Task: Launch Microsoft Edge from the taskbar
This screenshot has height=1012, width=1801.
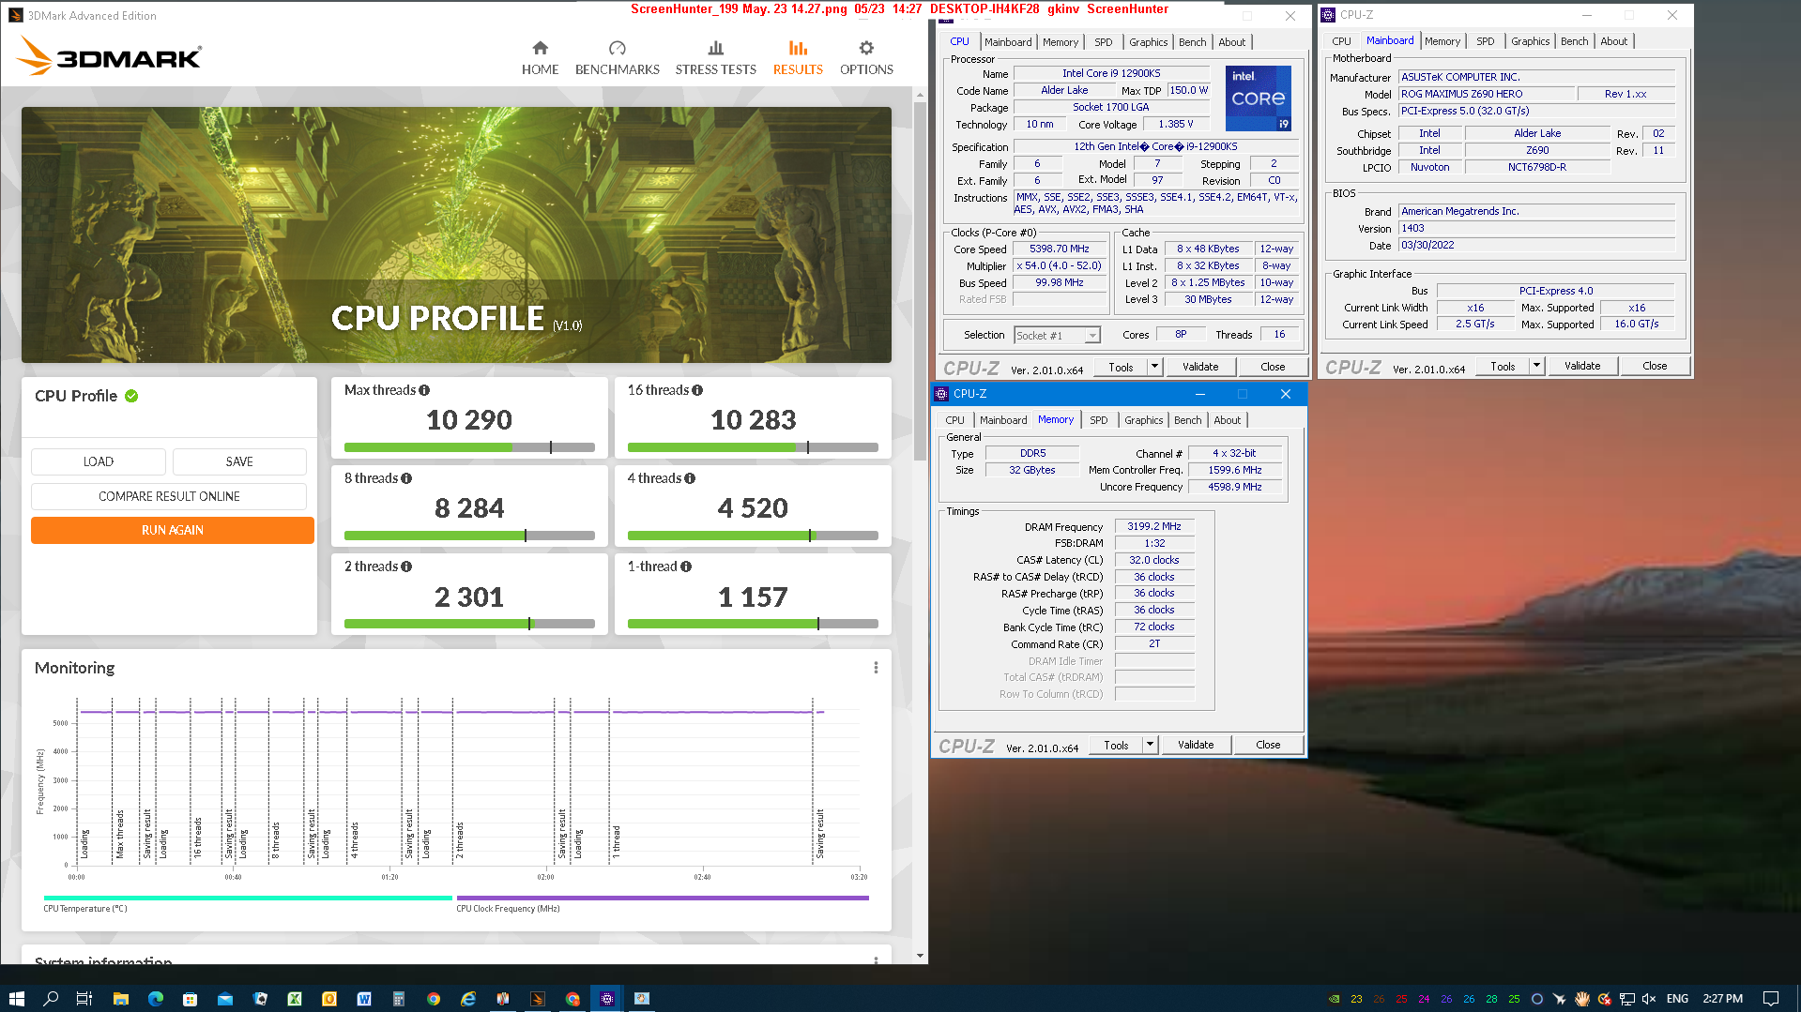Action: click(155, 998)
